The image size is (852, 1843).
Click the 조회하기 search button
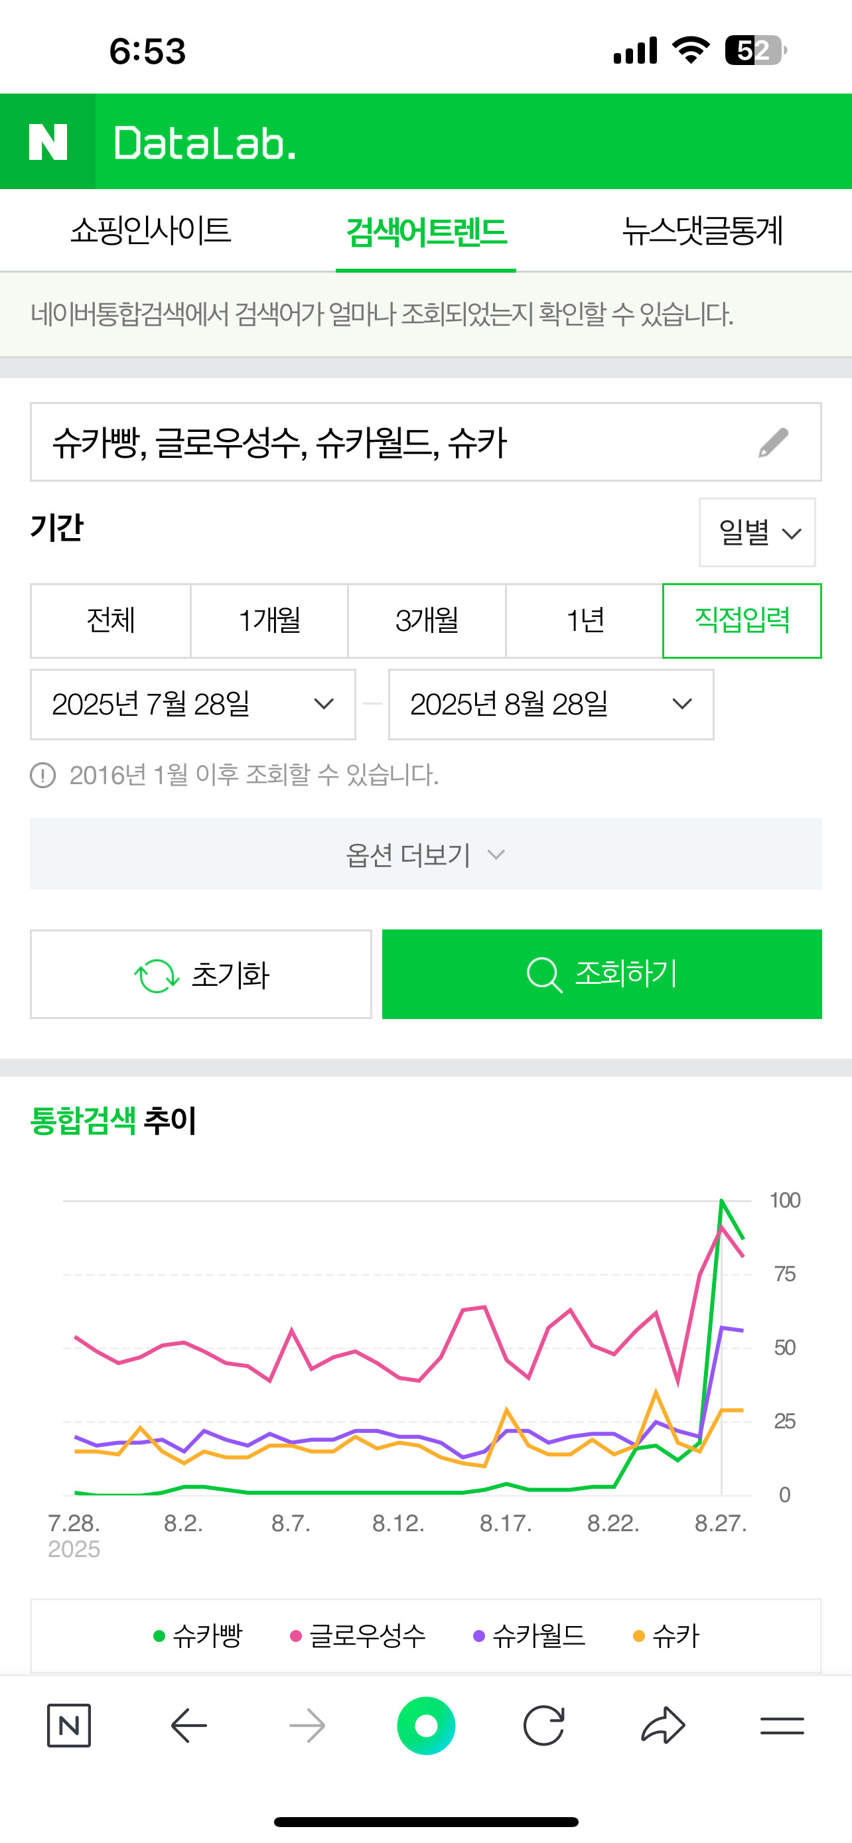tap(602, 974)
